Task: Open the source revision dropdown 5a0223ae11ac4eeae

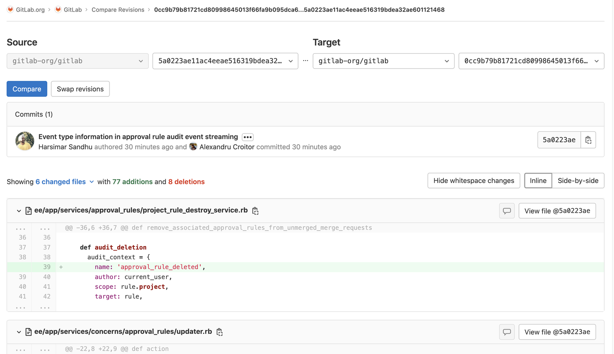Action: point(225,61)
